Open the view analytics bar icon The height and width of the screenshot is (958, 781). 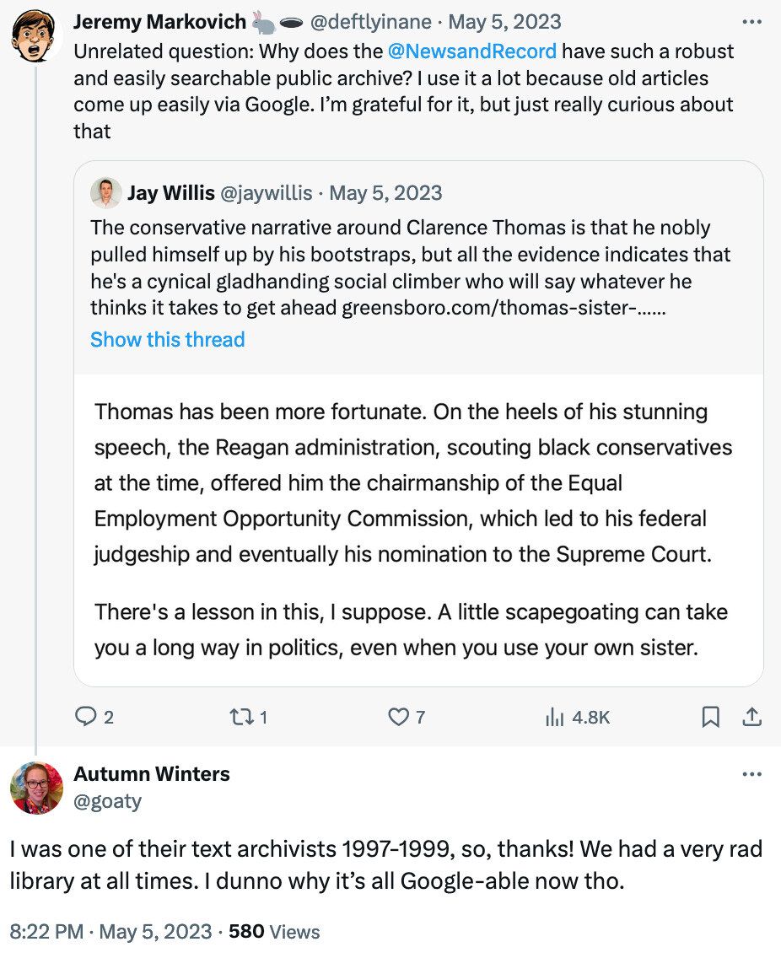555,717
